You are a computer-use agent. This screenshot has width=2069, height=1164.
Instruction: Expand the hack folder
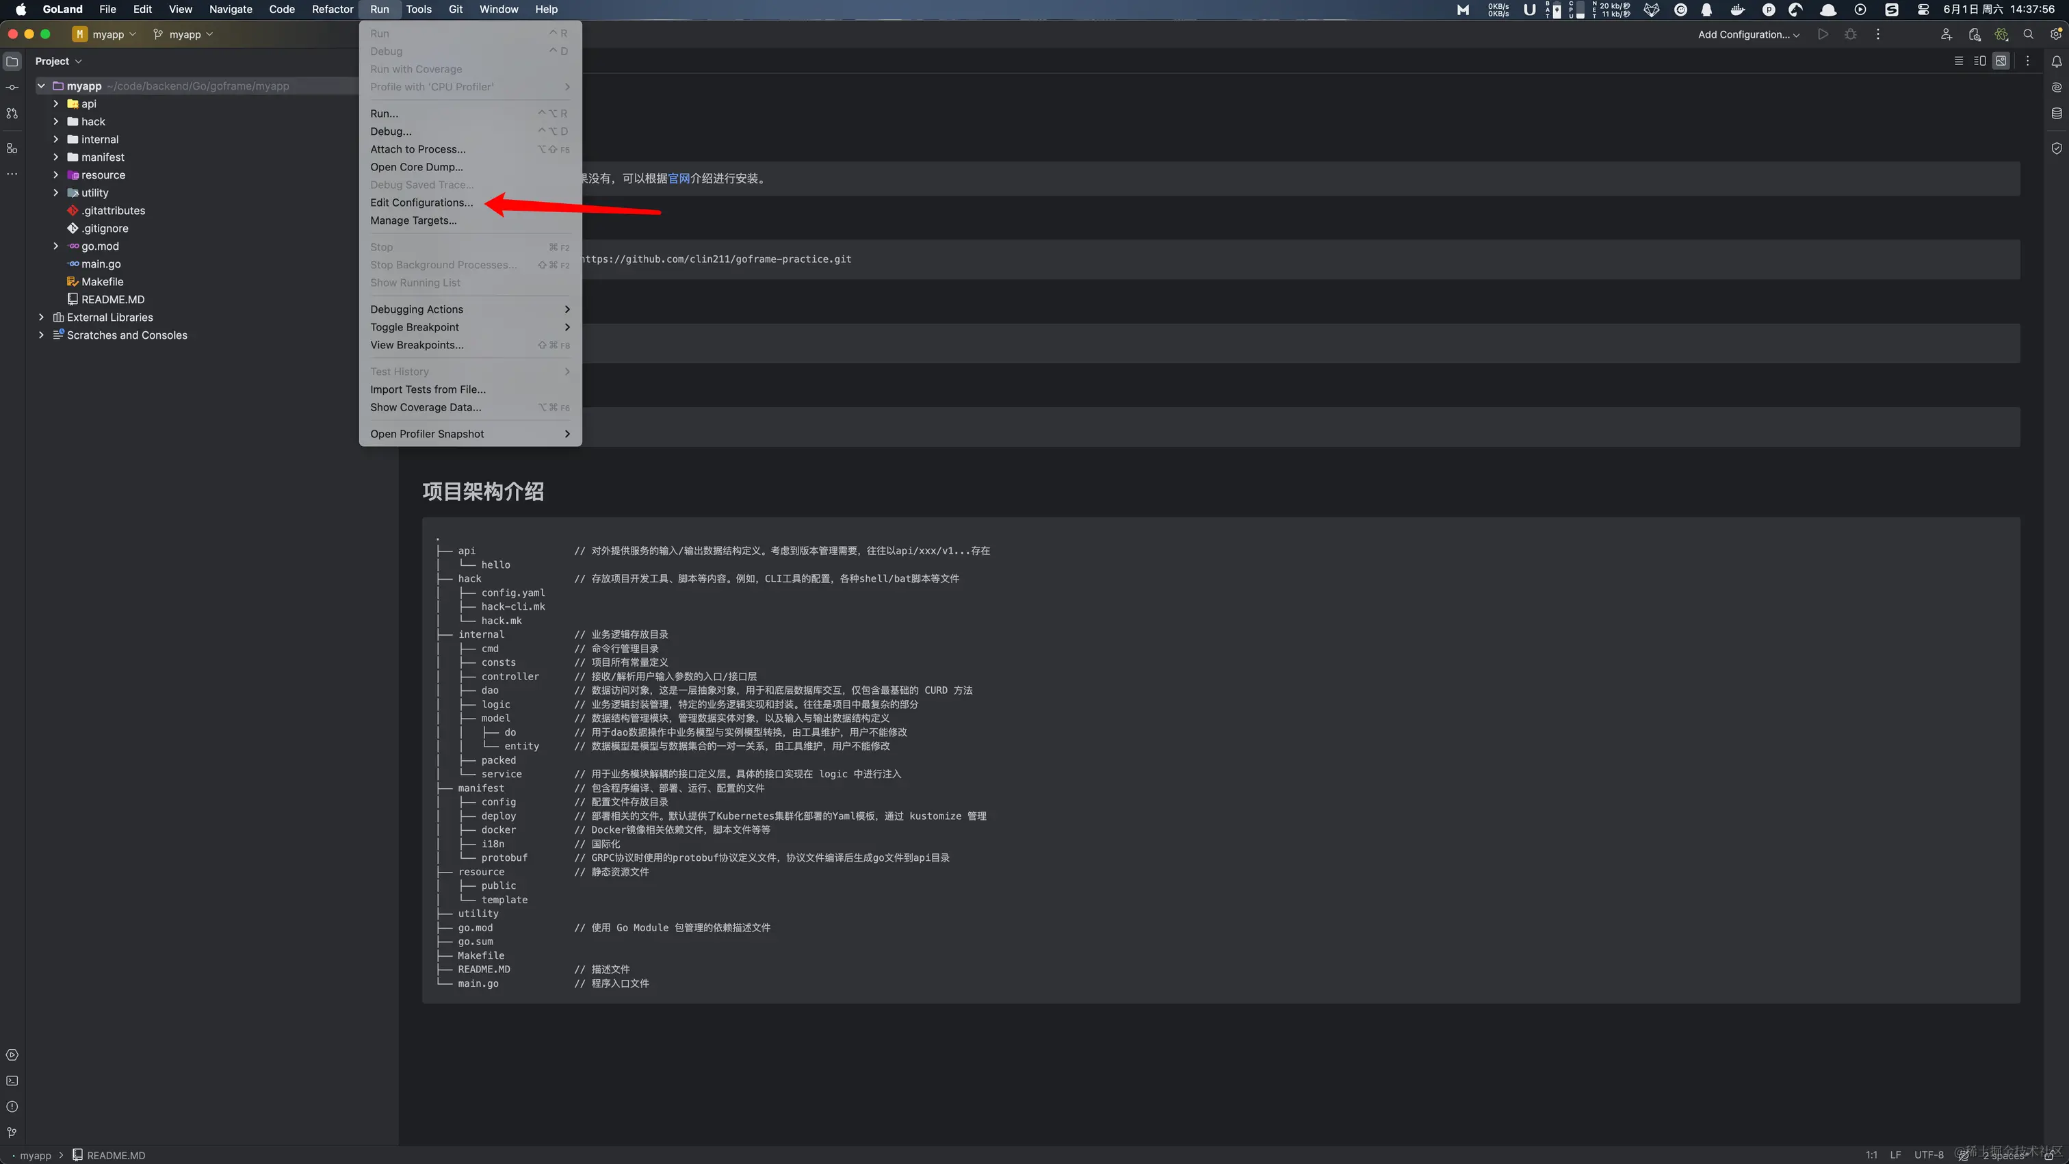55,121
